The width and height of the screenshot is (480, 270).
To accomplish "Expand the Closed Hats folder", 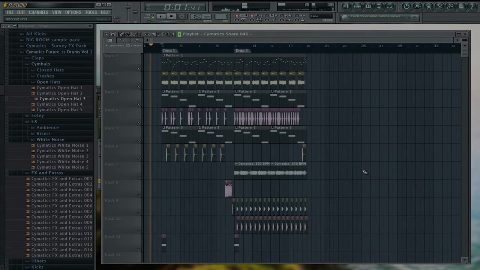I will [x=50, y=70].
